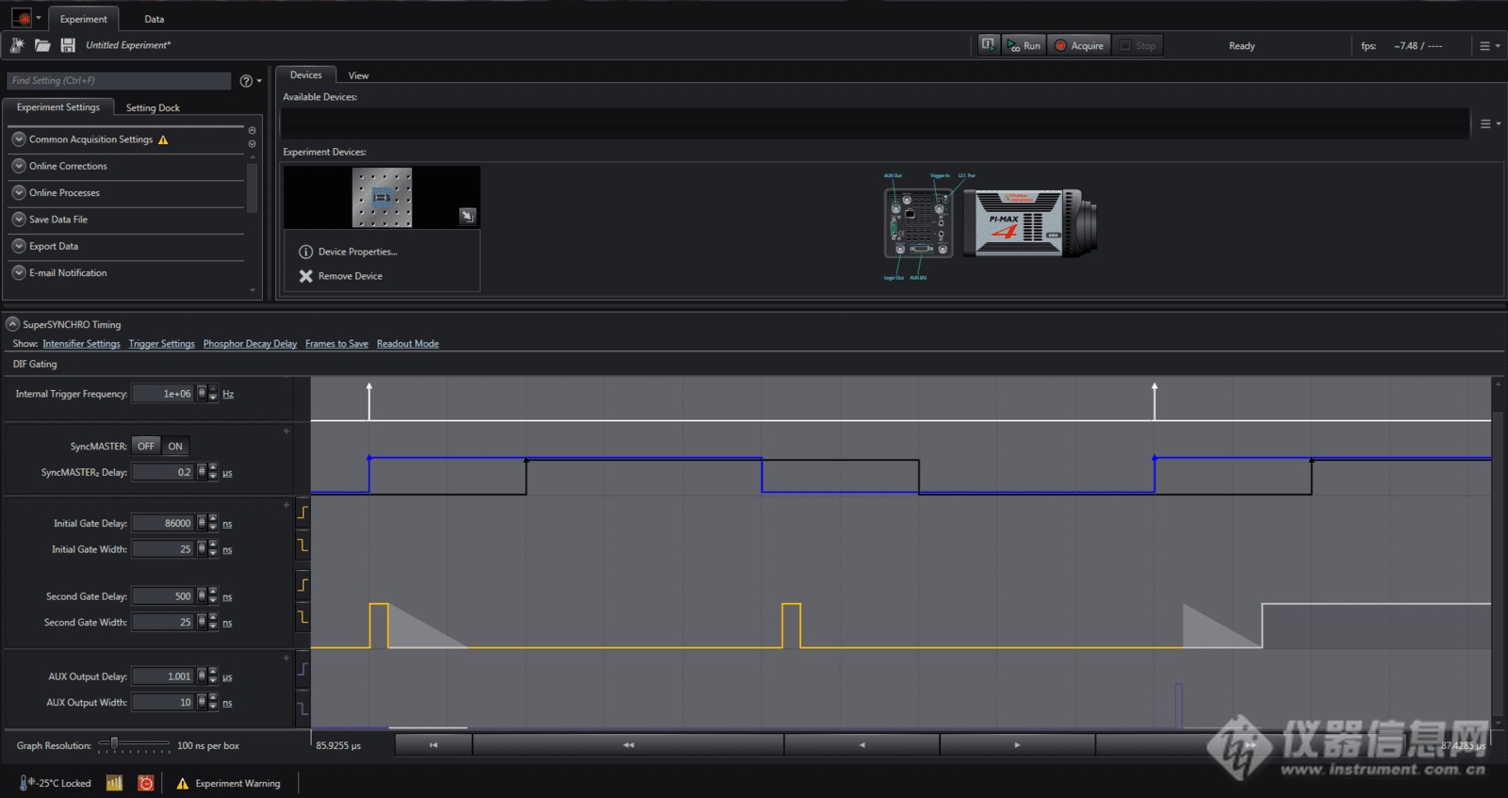Click the Remove Device X icon
This screenshot has height=798, width=1508.
(305, 276)
